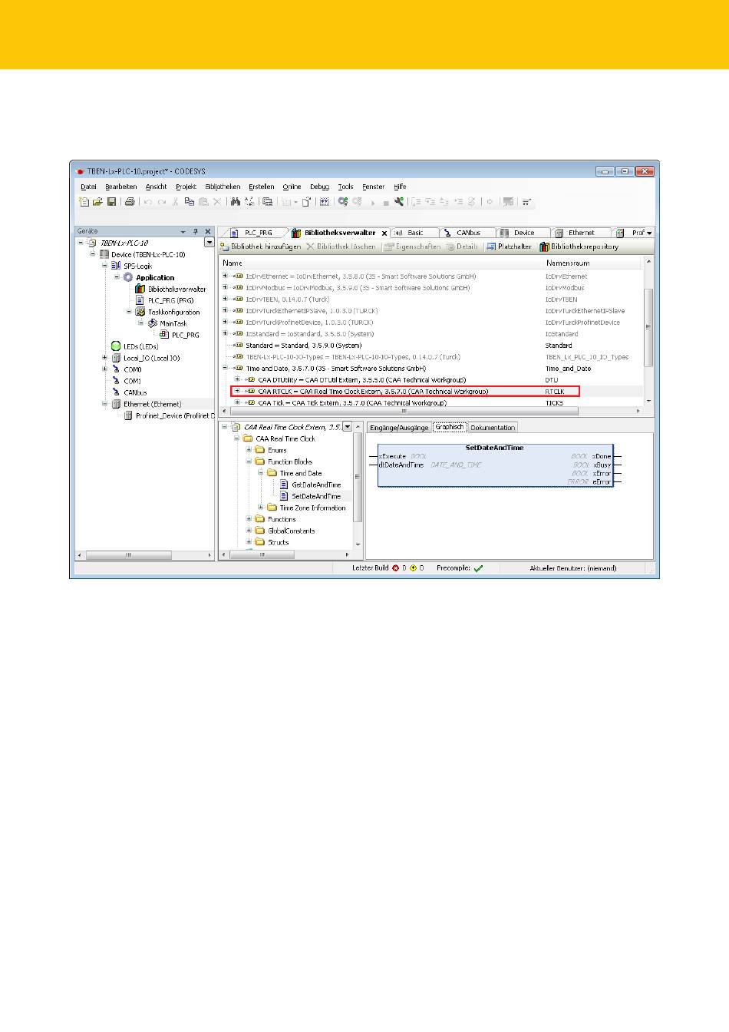The width and height of the screenshot is (729, 1032).
Task: Collapse the Taskkonfiguration node
Action: [129, 312]
